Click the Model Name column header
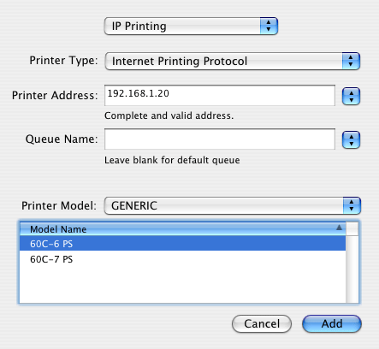The image size is (379, 349). (x=182, y=229)
